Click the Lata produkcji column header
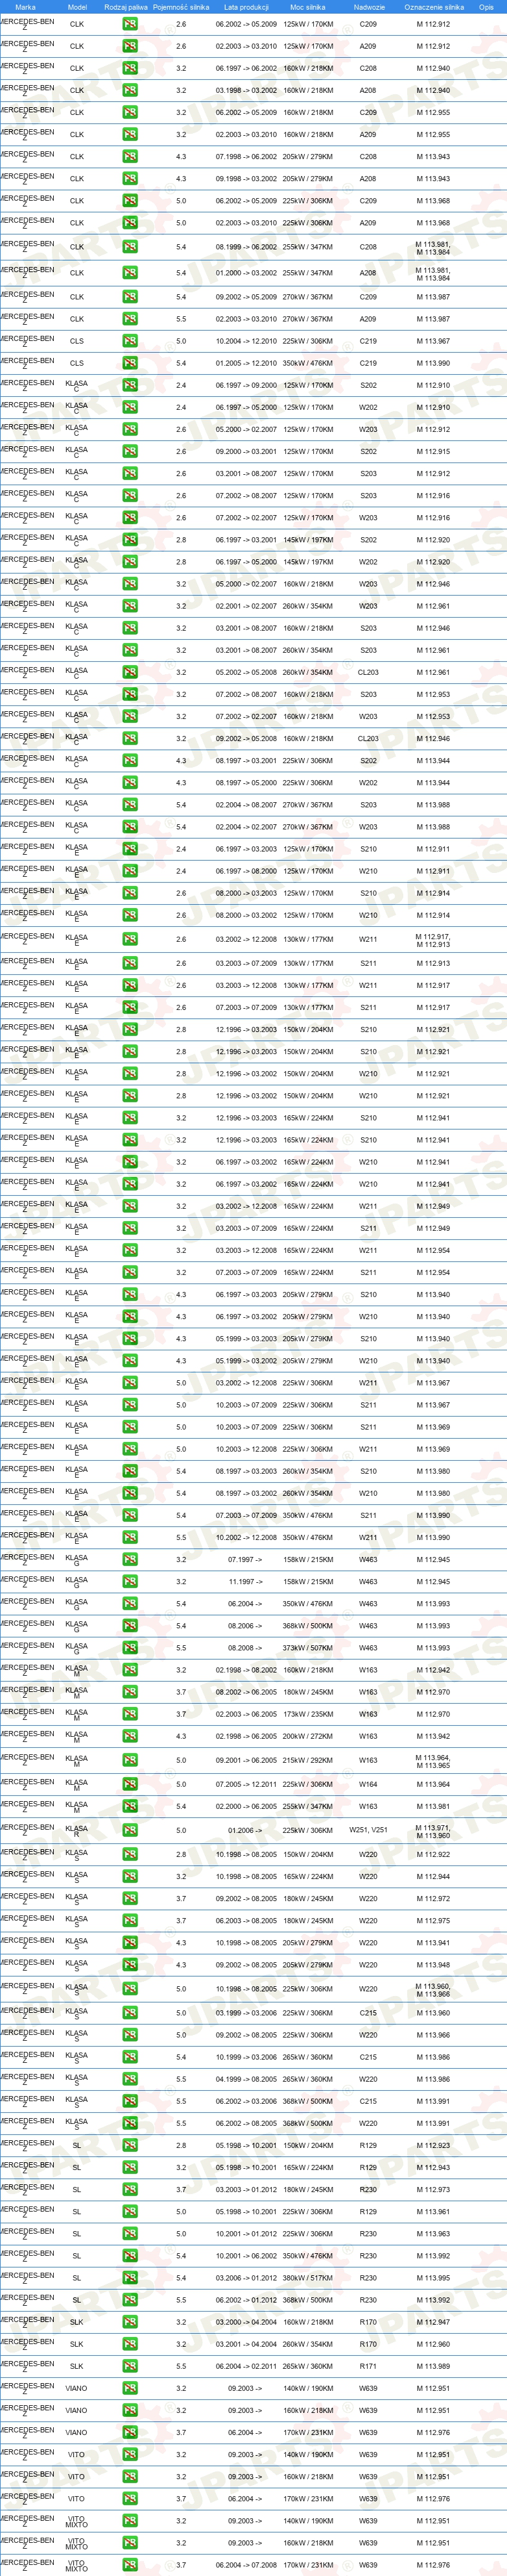The width and height of the screenshot is (507, 2576). tap(246, 7)
